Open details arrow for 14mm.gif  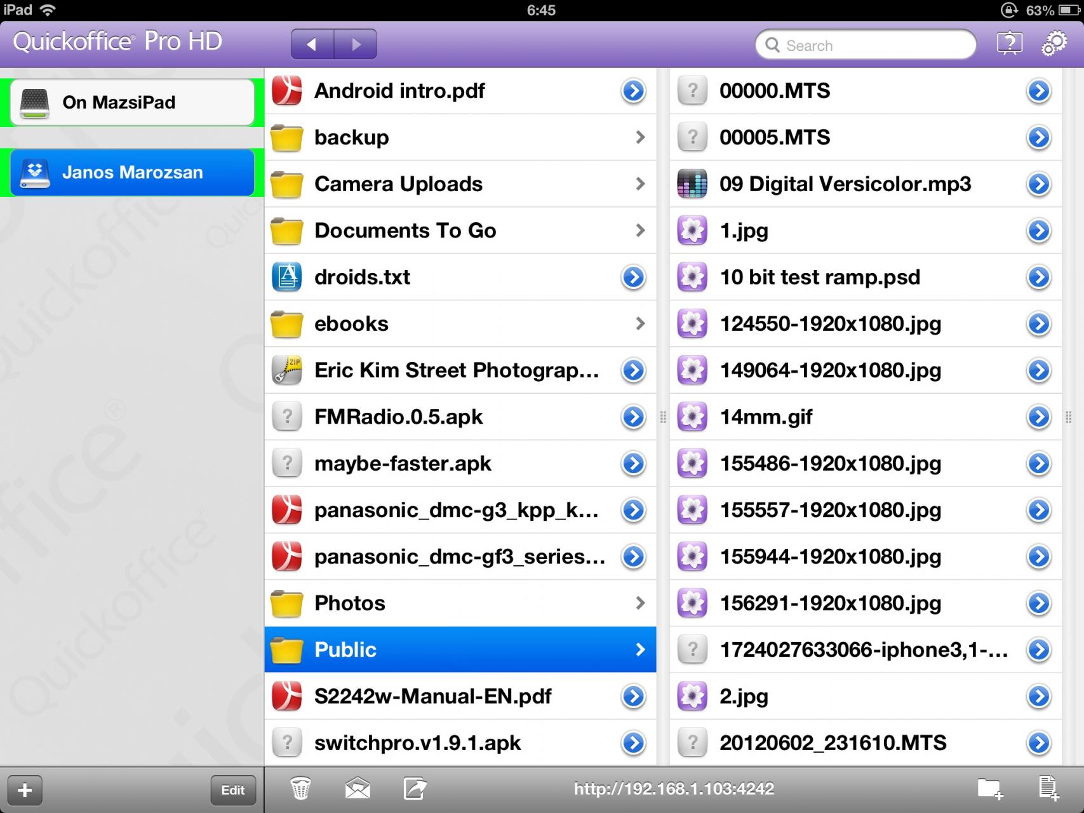tap(1039, 417)
